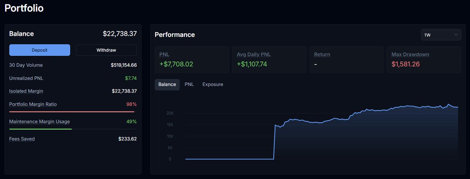This screenshot has height=179, width=470.
Task: Select the 49% margin usage value
Action: (x=132, y=122)
